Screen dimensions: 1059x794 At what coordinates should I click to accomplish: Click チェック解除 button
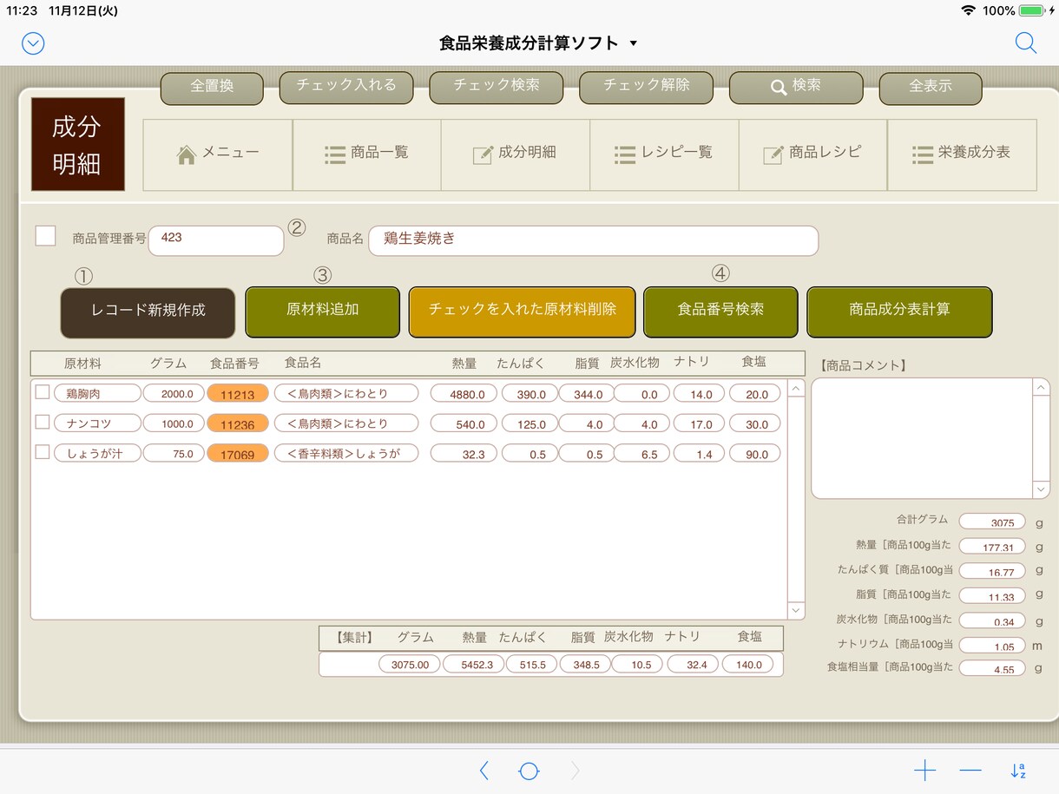click(647, 87)
